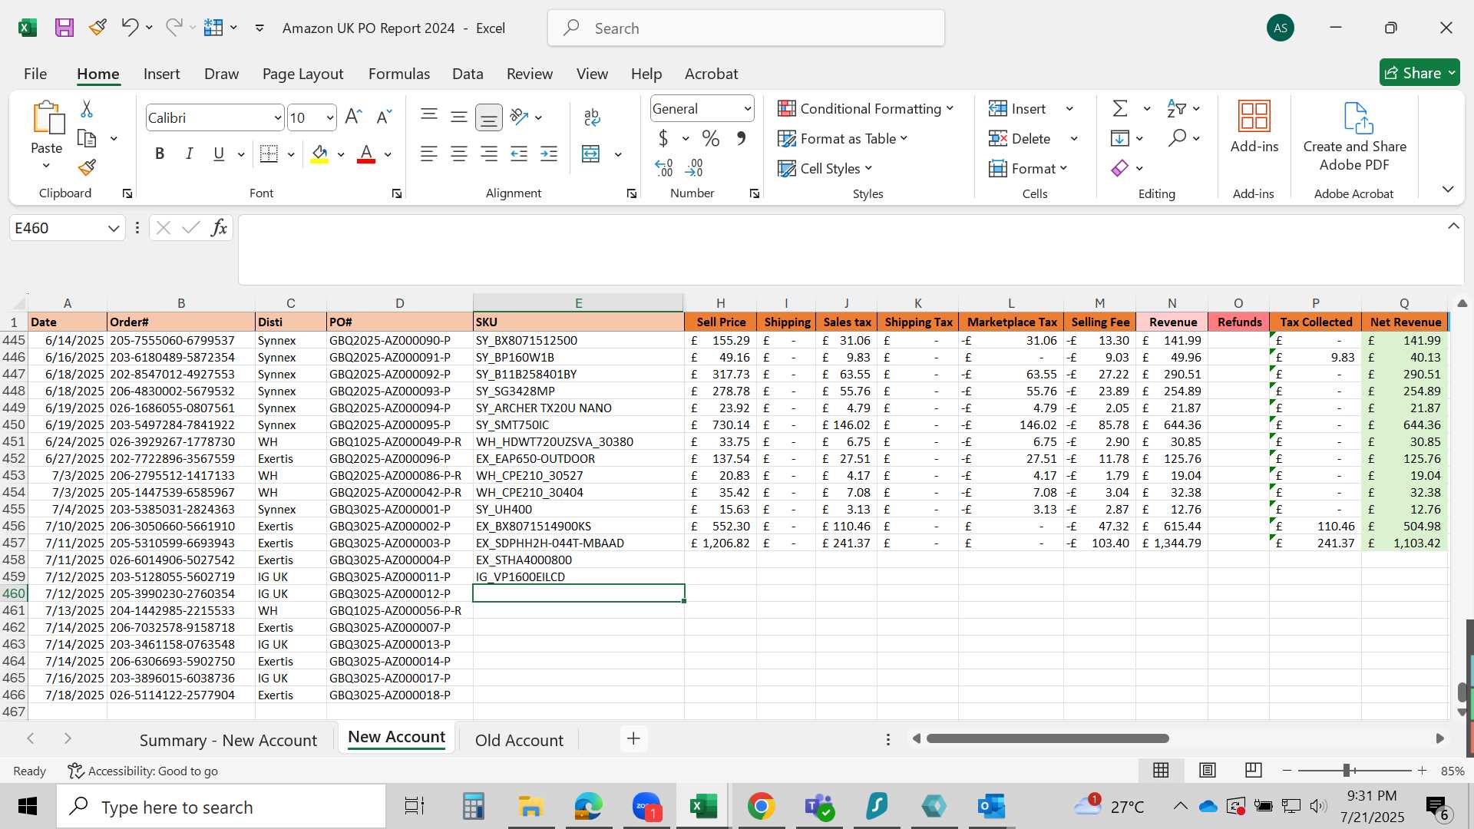Image resolution: width=1474 pixels, height=829 pixels.
Task: Click the Increase Indent icon
Action: pyautogui.click(x=549, y=154)
